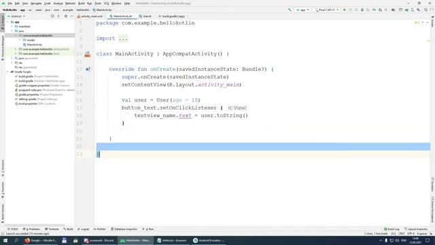This screenshot has width=435, height=245.
Task: Expand the model package node
Action: 20,40
